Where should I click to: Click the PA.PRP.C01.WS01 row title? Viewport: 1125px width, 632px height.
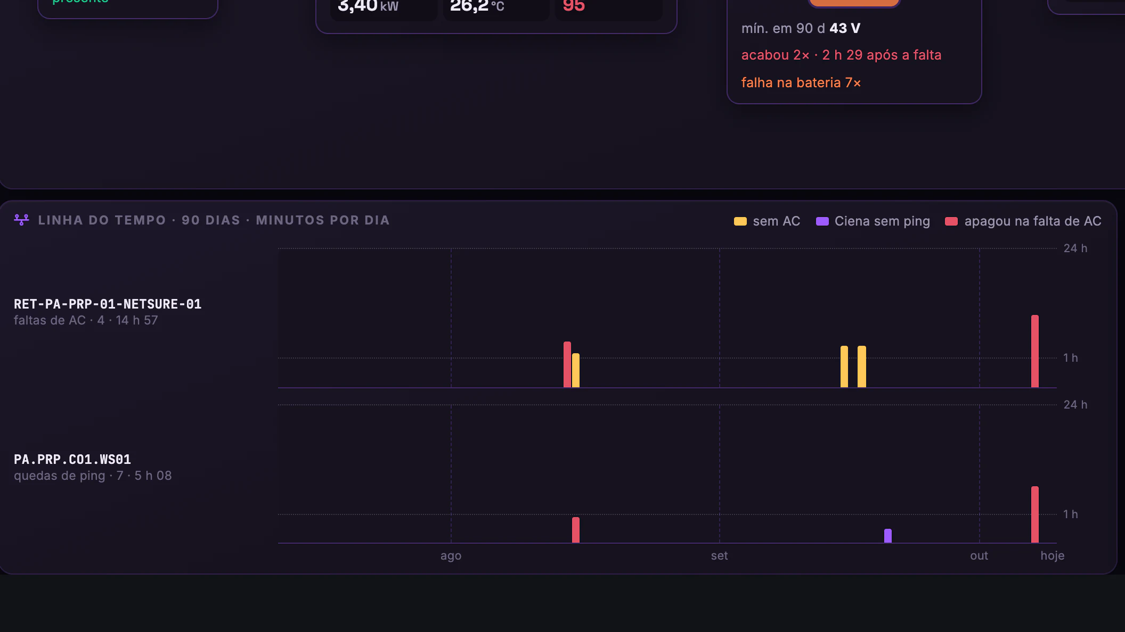click(72, 460)
